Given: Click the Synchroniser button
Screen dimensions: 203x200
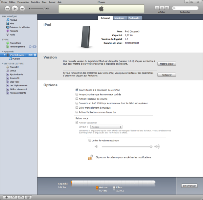Looking at the screenshot, I should tap(189, 186).
